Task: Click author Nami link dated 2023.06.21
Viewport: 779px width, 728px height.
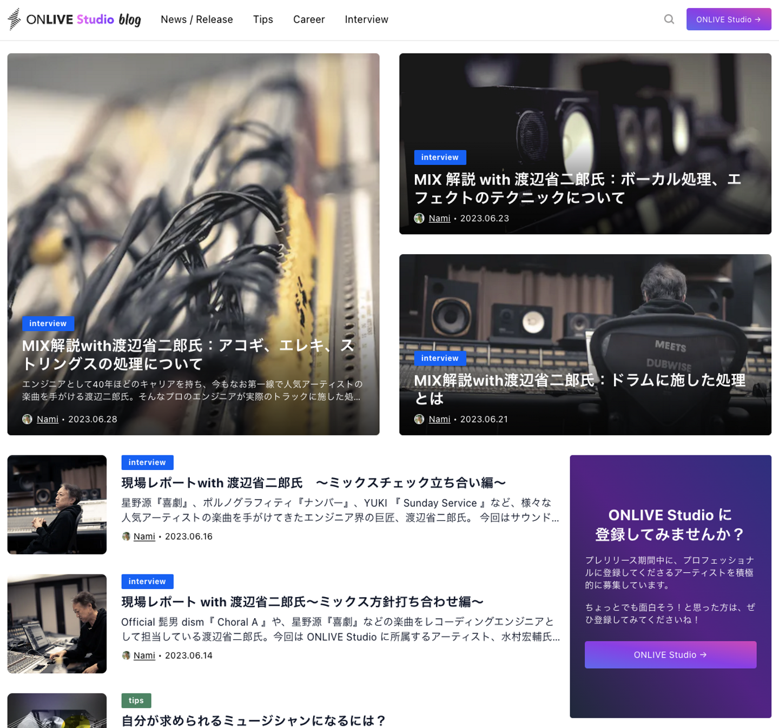Action: [x=439, y=419]
